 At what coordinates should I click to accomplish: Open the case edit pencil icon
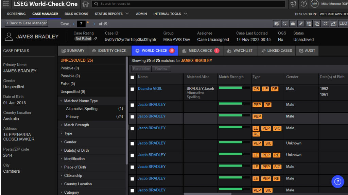click(x=301, y=24)
